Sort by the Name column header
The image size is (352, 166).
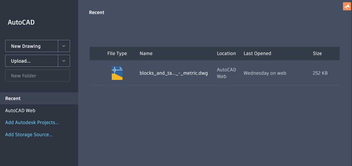(146, 54)
